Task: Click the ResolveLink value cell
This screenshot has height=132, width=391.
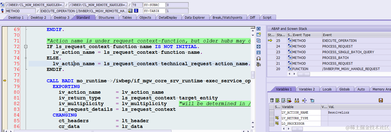Action: [359, 112]
